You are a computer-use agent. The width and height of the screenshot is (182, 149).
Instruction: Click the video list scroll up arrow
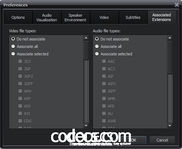86,38
